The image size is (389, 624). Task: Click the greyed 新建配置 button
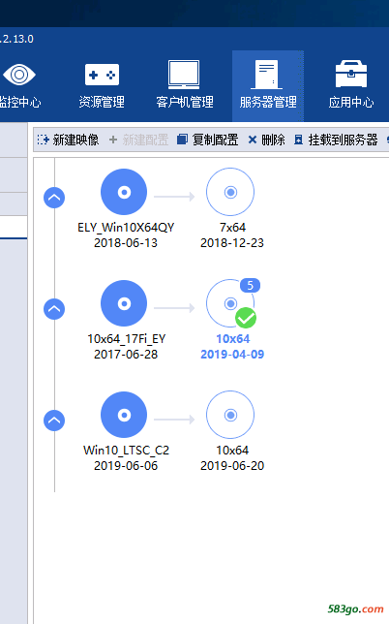(x=138, y=140)
